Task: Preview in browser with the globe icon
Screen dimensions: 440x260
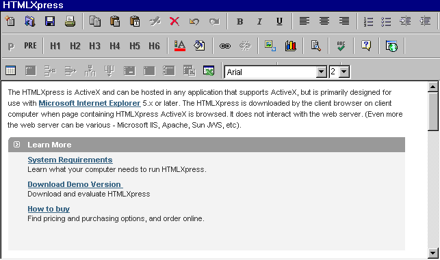Action: [391, 46]
